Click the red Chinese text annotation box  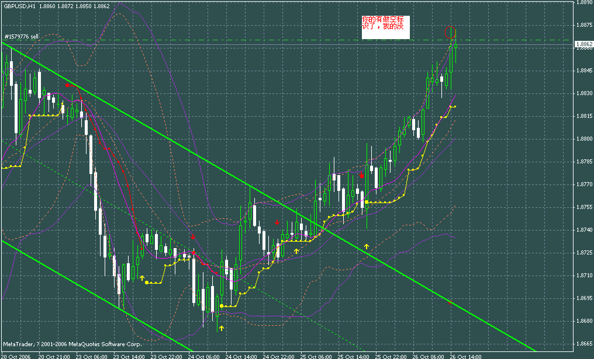(x=386, y=27)
